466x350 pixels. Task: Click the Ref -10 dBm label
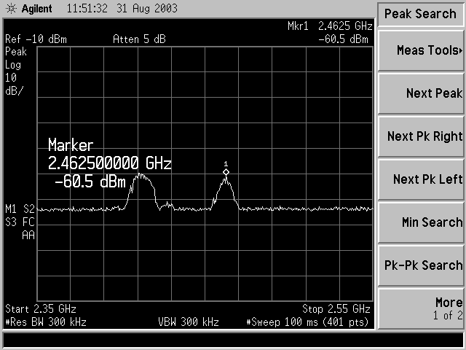(x=36, y=39)
